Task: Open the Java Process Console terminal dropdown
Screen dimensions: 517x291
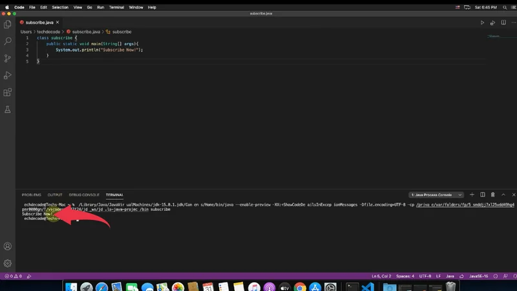Action: tap(437, 195)
